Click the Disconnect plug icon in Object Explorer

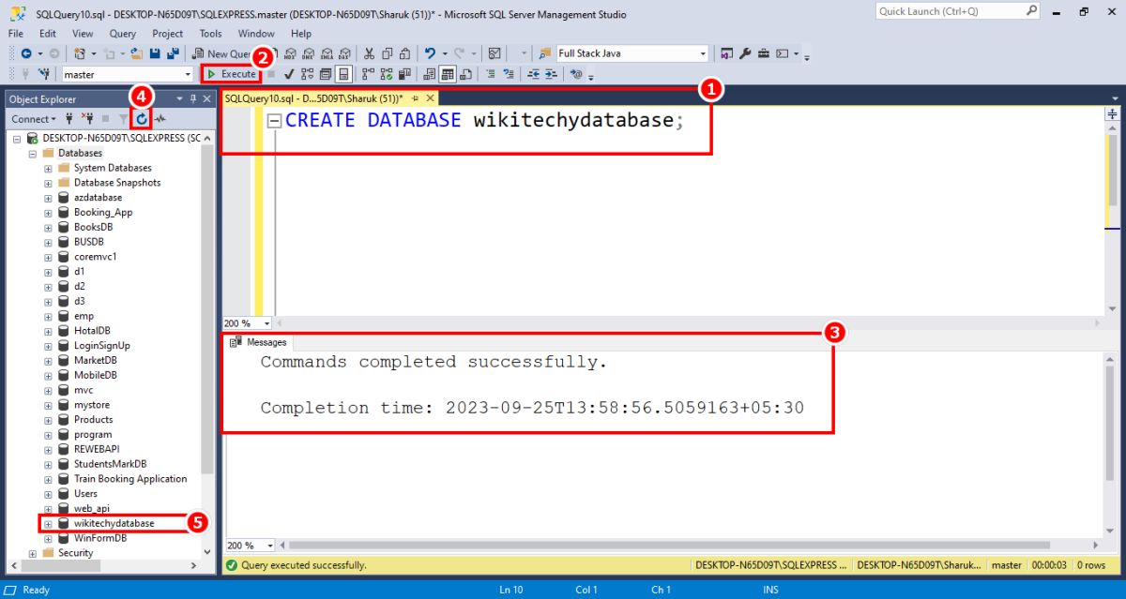click(x=87, y=119)
